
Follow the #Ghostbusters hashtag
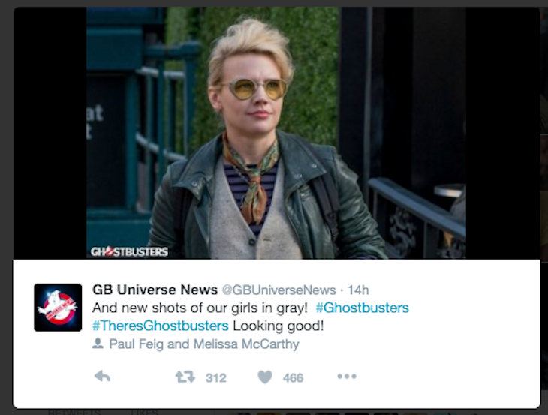362,308
